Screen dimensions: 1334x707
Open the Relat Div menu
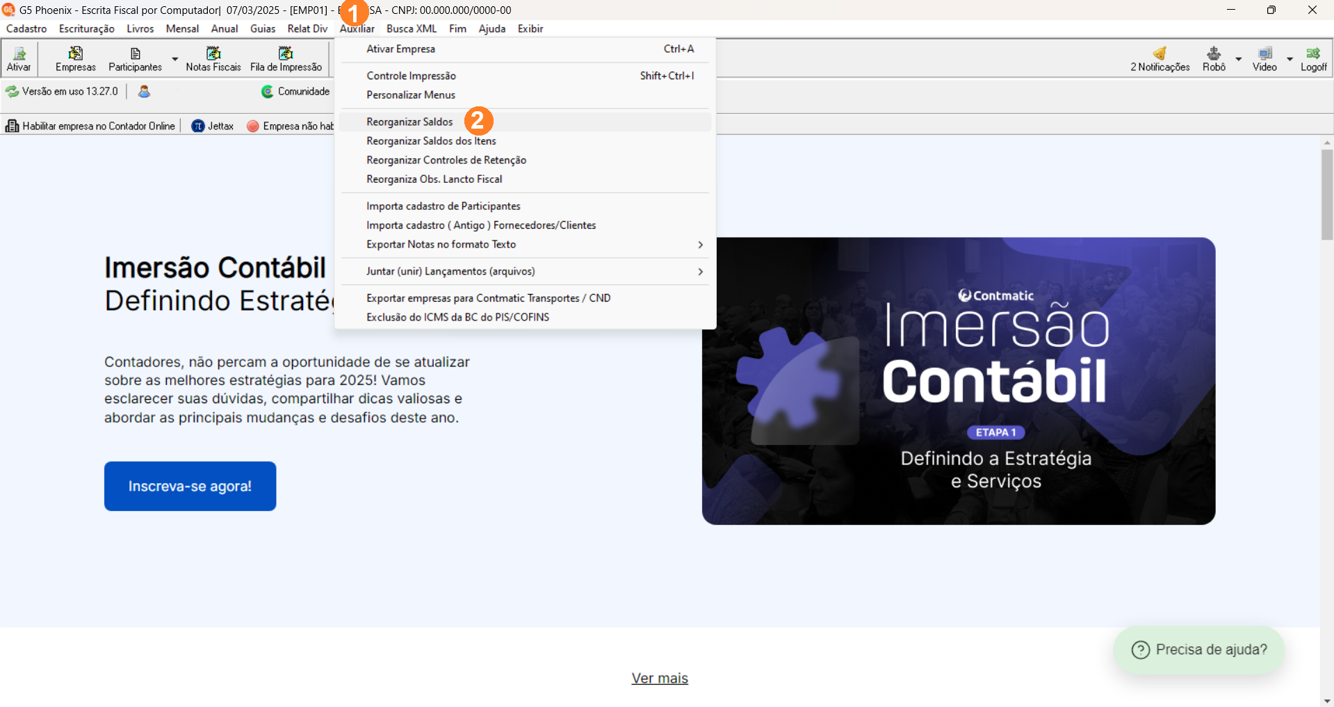point(307,29)
